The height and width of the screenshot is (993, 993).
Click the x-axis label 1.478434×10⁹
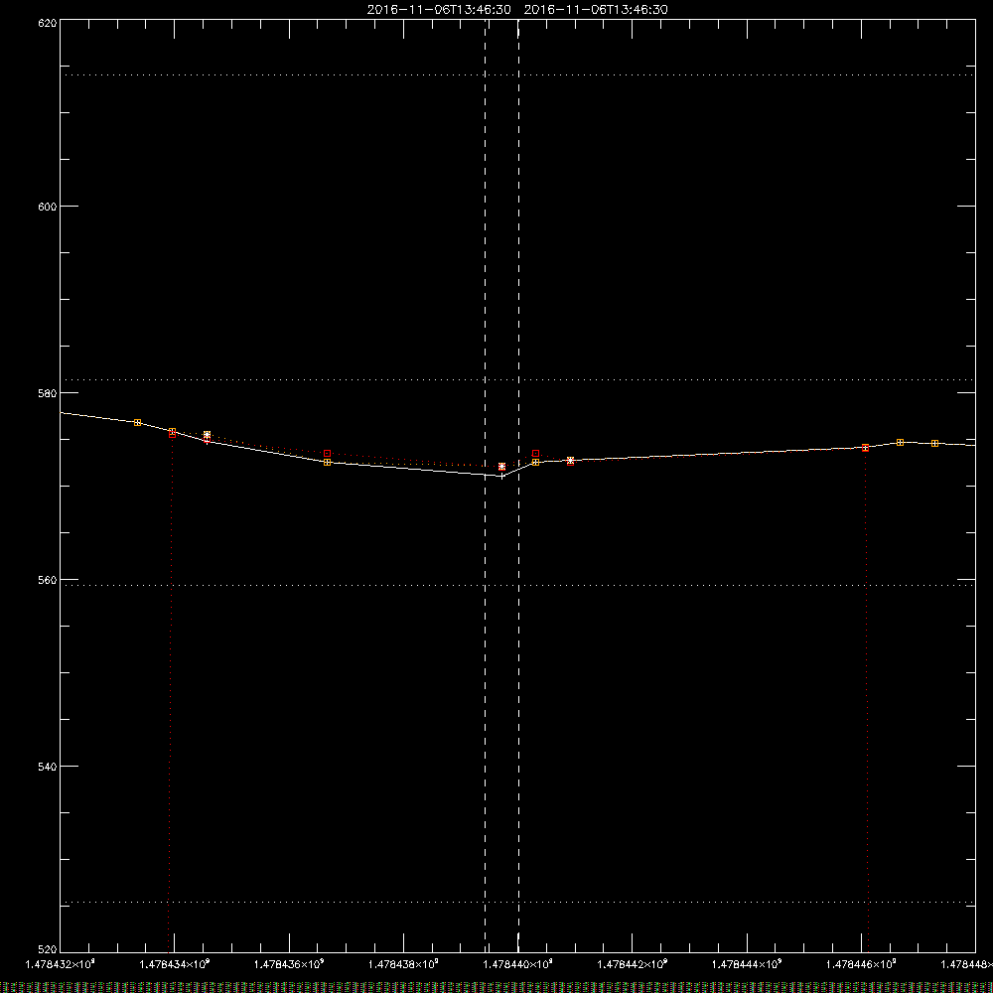(175, 964)
